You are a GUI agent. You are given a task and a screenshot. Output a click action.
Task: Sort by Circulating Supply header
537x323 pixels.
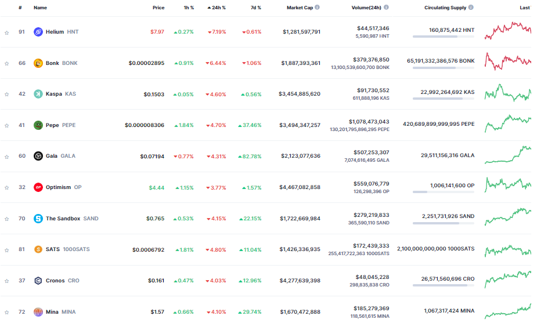coord(445,8)
